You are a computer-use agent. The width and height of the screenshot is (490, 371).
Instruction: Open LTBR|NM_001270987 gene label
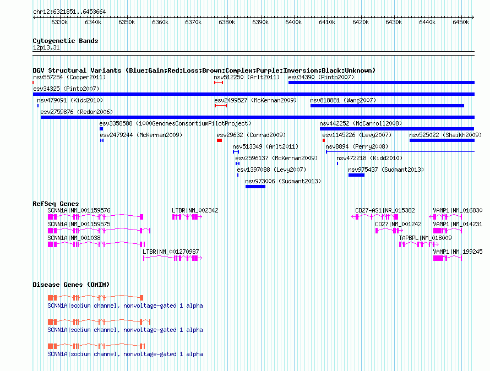coord(171,252)
